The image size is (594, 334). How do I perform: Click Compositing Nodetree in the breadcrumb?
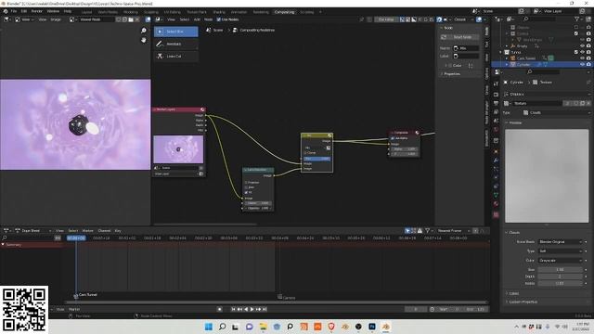pyautogui.click(x=257, y=30)
